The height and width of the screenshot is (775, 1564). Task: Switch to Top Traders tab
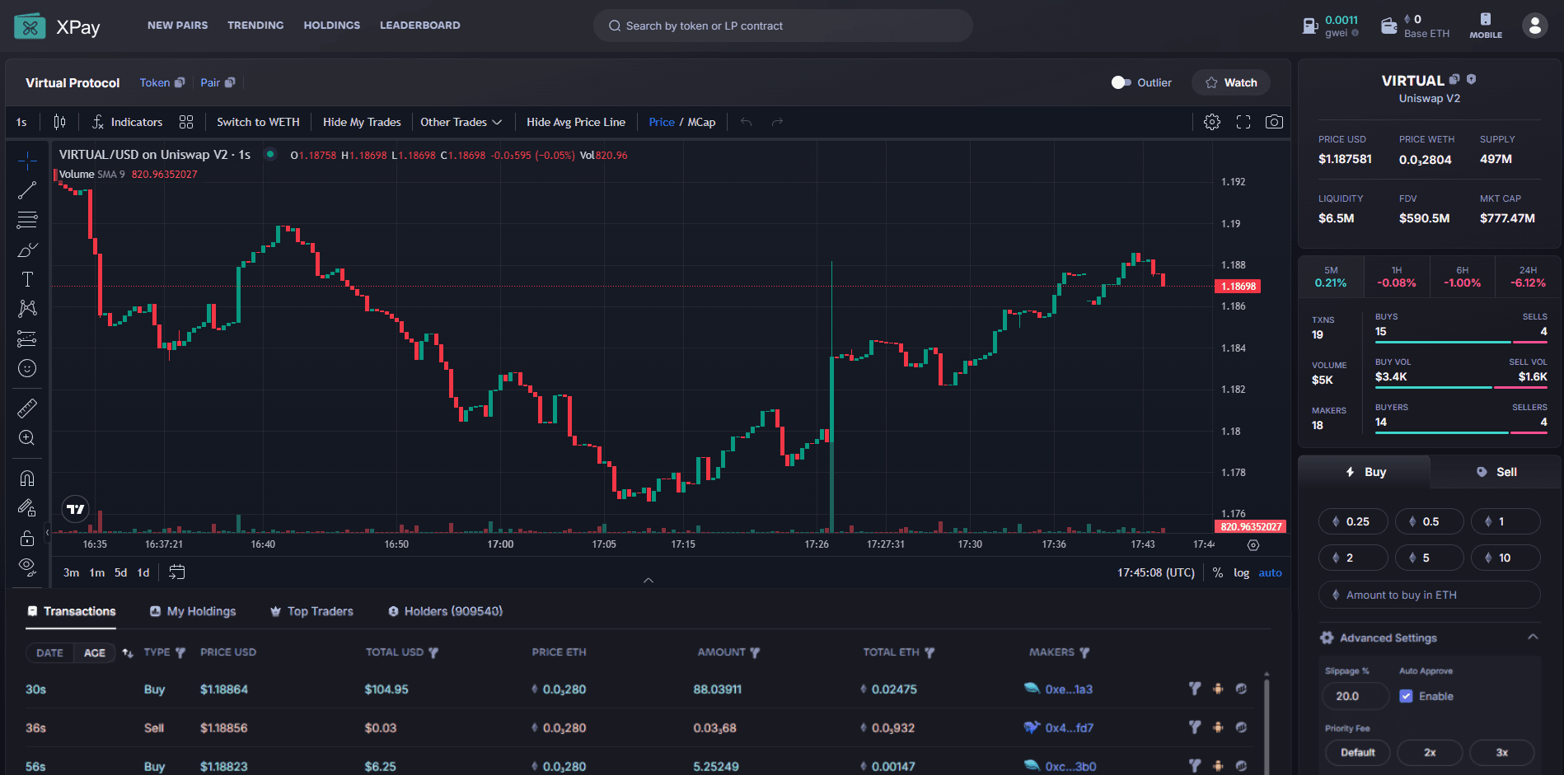click(x=311, y=611)
